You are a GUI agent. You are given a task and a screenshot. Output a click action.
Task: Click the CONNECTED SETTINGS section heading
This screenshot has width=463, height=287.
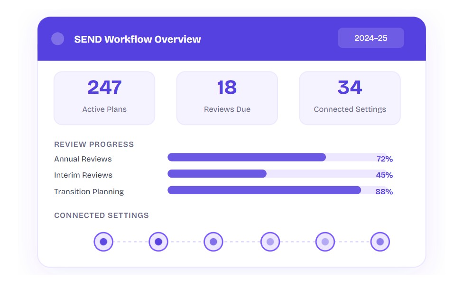click(x=102, y=215)
